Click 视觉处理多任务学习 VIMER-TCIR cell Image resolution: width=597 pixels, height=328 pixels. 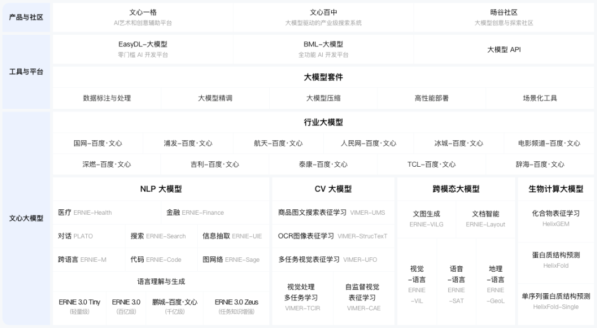click(303, 298)
